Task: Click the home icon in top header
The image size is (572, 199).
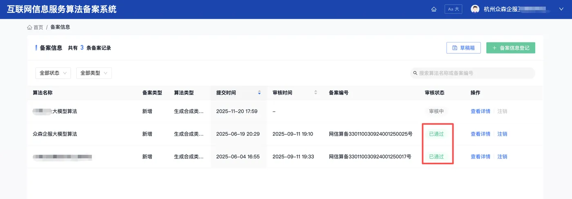Action: pyautogui.click(x=434, y=9)
